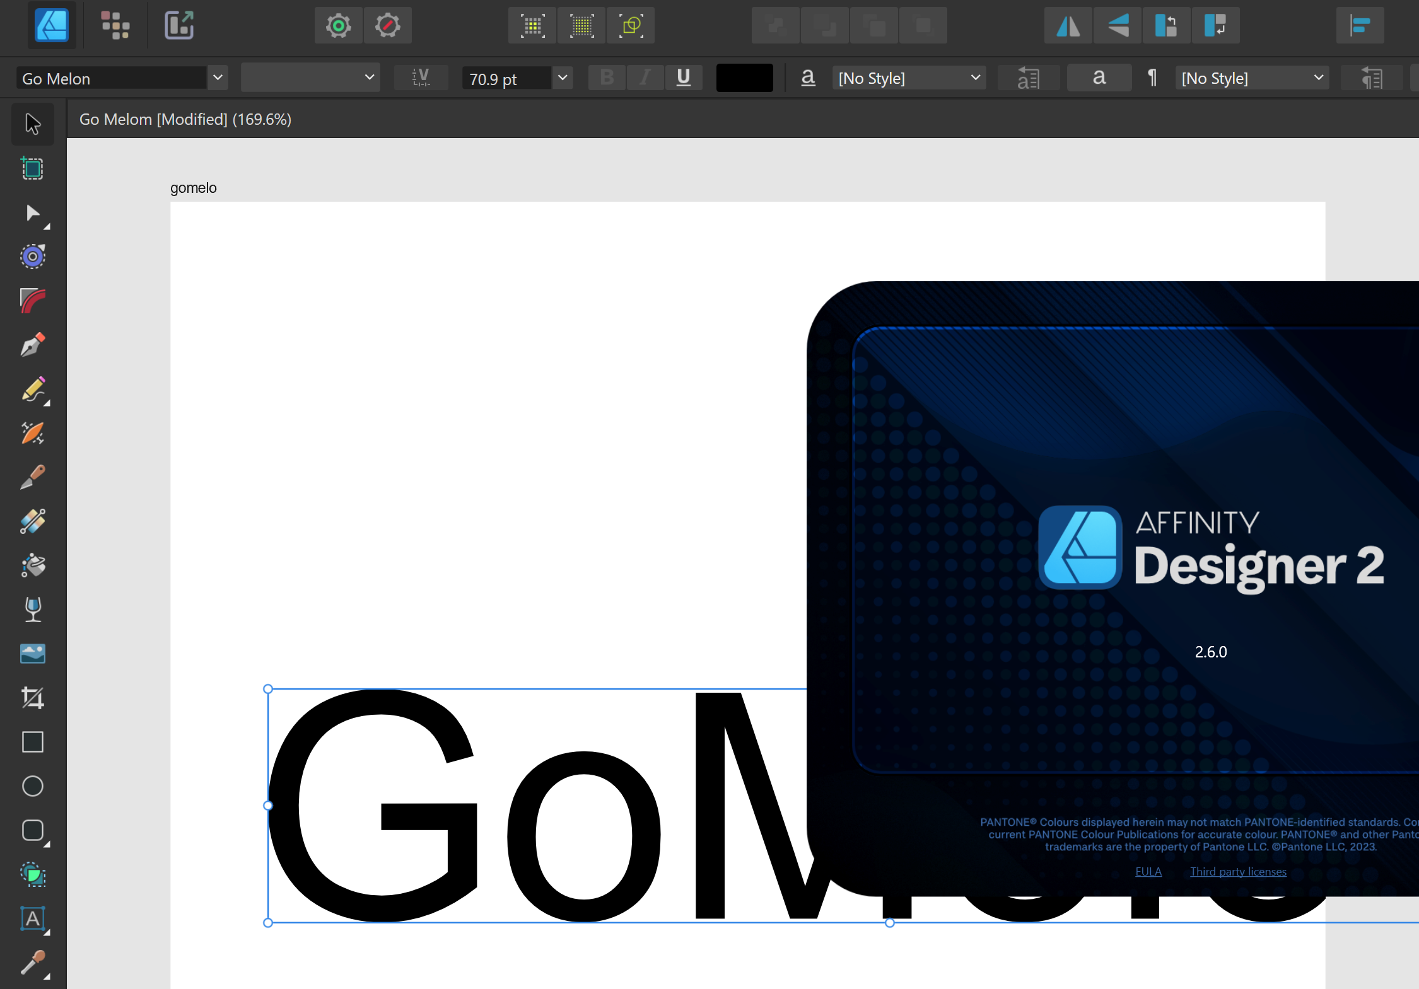Select the Rectangle tool
1419x989 pixels.
(x=33, y=742)
